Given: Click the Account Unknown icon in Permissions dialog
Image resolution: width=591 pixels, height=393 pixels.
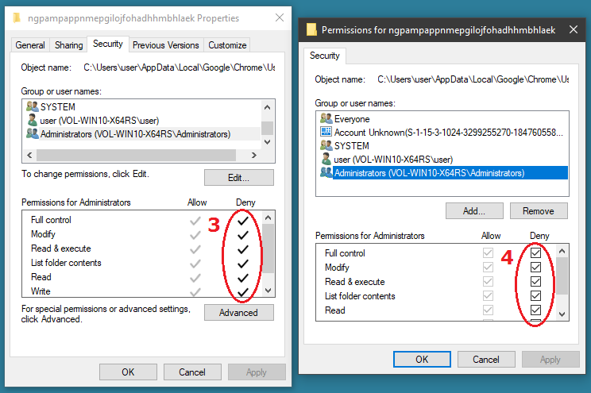Looking at the screenshot, I should point(326,132).
